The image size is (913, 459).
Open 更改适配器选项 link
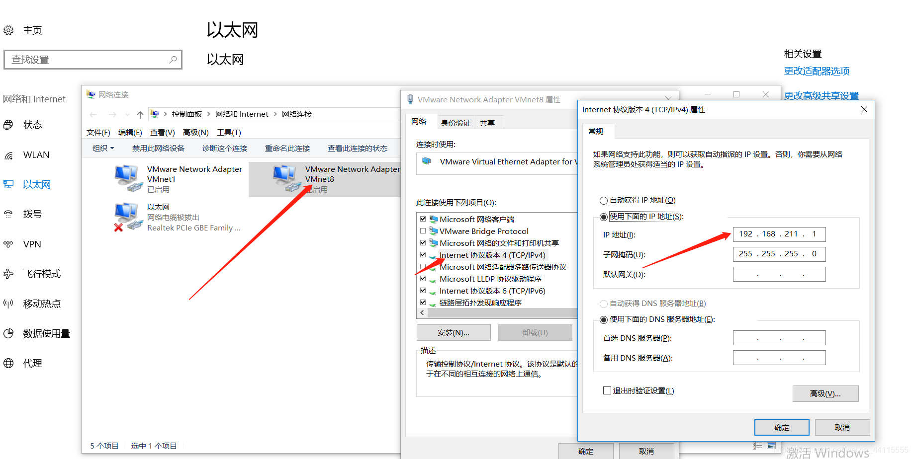(817, 71)
